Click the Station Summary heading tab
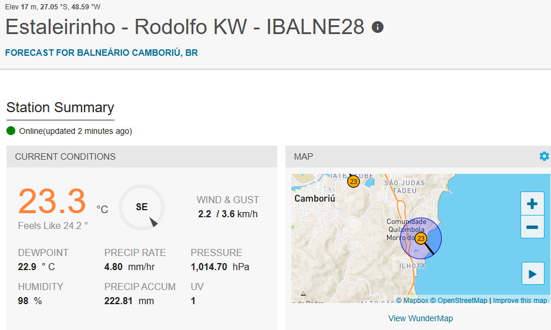The width and height of the screenshot is (551, 330). (60, 107)
